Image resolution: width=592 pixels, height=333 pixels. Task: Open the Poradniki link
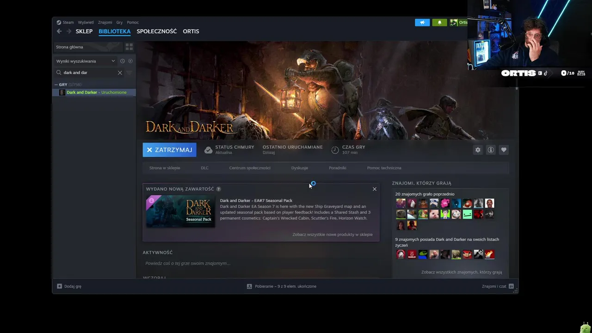pos(338,168)
